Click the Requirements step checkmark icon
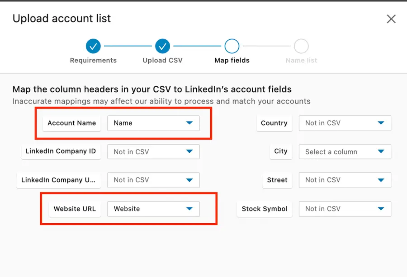 pos(93,46)
